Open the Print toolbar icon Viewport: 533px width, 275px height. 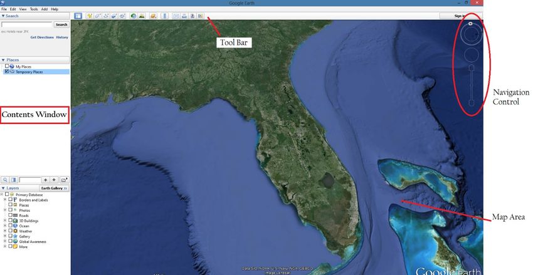pyautogui.click(x=184, y=16)
